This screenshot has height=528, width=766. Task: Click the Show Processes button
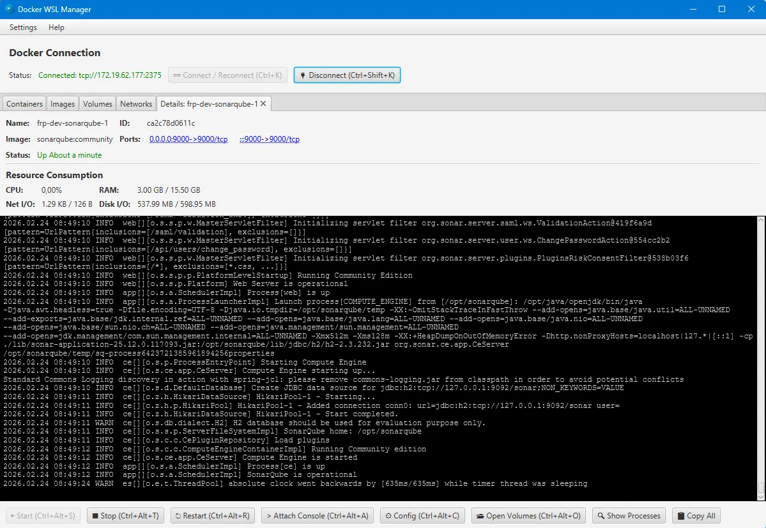pyautogui.click(x=629, y=516)
